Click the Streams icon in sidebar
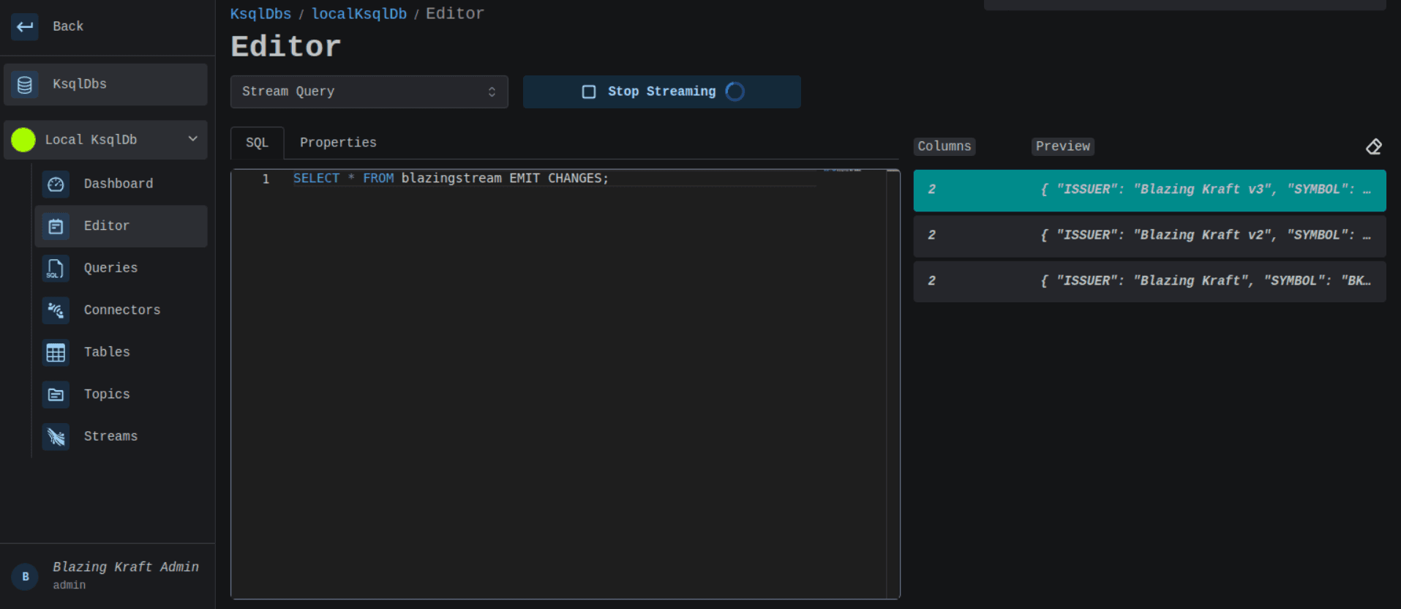 (56, 437)
